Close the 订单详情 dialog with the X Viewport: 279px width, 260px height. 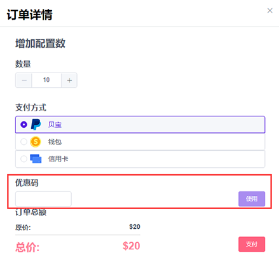click(x=269, y=11)
